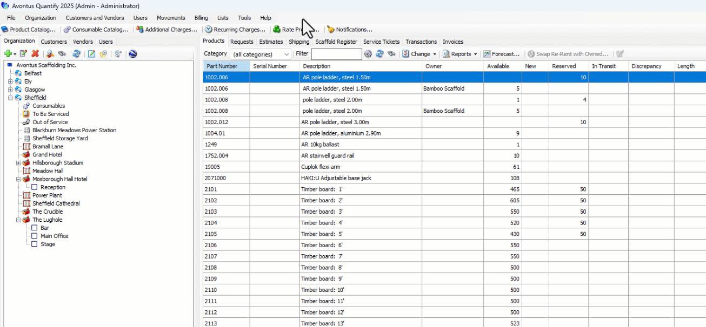Click inside the Filter text field
This screenshot has height=327, width=706.
coord(336,54)
